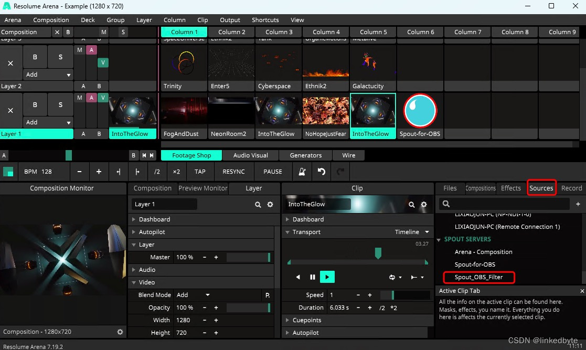This screenshot has height=350, width=586.
Task: Search parameters in the IntoTheGlow clip panel
Action: coord(411,205)
